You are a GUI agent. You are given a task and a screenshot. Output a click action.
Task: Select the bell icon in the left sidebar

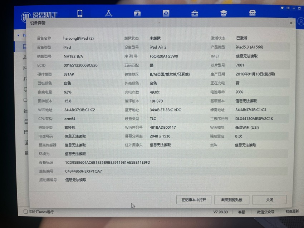(25, 89)
